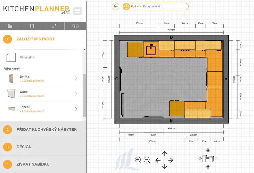The width and height of the screenshot is (254, 173).
Task: Pan the plan left with the arrow
Action: click(158, 160)
